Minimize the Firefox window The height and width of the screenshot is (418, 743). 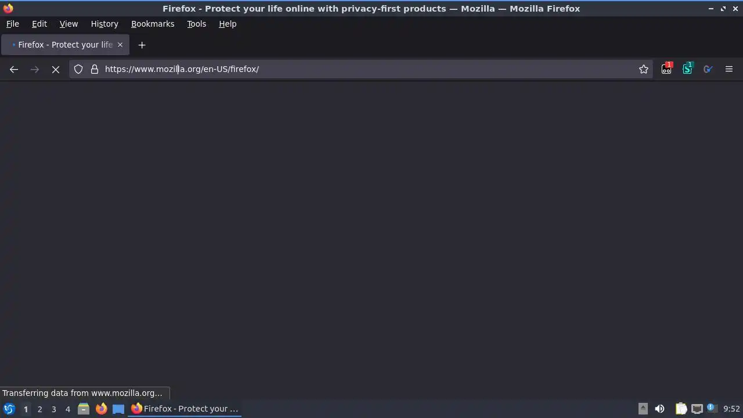(x=711, y=9)
